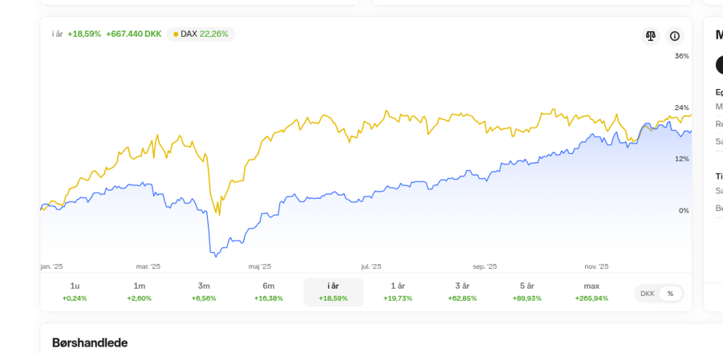Click the maj '25 x-axis label
This screenshot has height=353, width=723.
coord(260,267)
